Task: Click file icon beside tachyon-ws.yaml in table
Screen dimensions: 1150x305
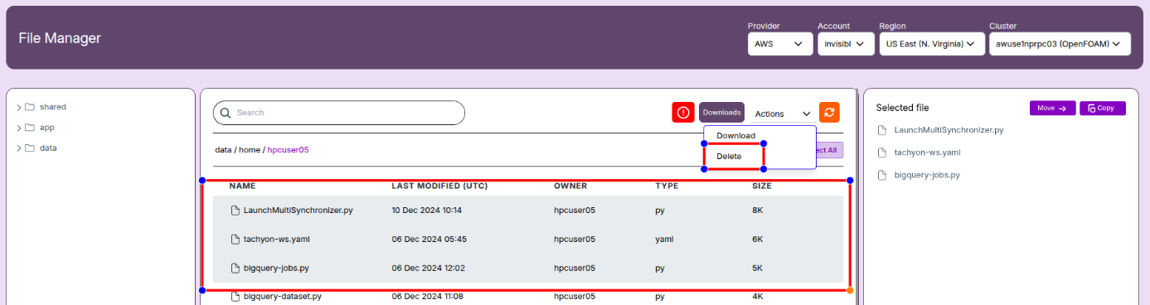Action: [235, 240]
